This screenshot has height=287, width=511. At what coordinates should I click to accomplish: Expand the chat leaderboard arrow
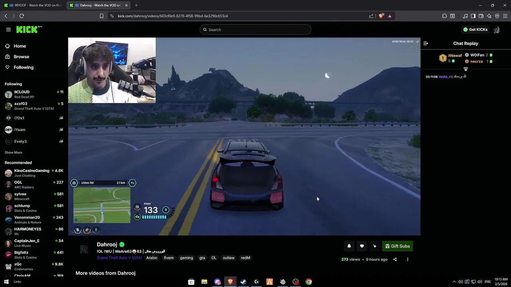point(465,69)
